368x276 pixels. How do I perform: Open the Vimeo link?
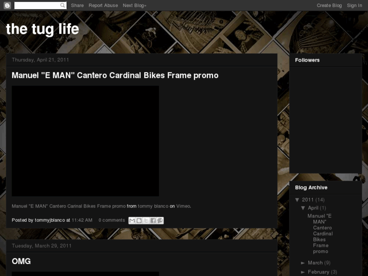pos(183,206)
